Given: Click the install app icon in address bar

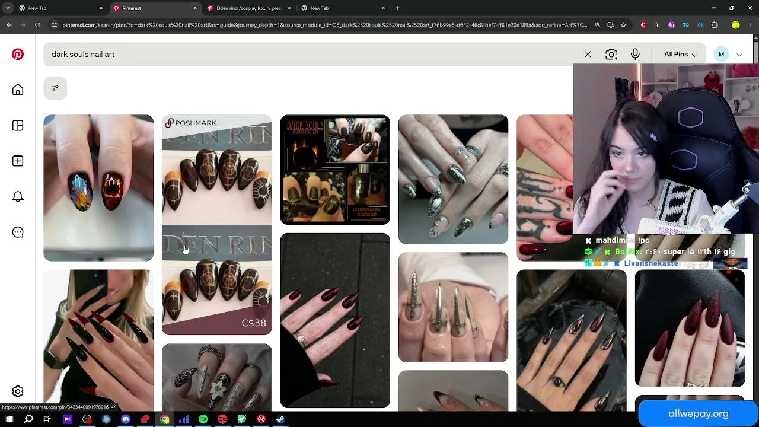Looking at the screenshot, I should pos(611,25).
